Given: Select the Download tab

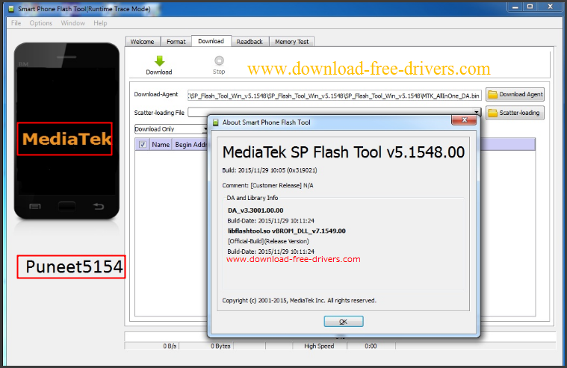Looking at the screenshot, I should point(211,41).
